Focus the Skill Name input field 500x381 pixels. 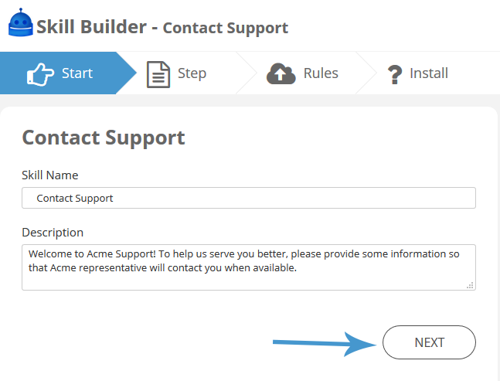tap(249, 198)
